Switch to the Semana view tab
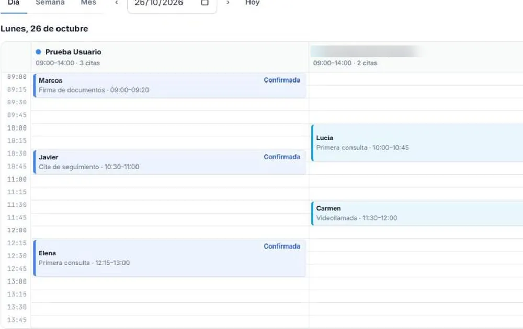The image size is (523, 329). coord(50,3)
